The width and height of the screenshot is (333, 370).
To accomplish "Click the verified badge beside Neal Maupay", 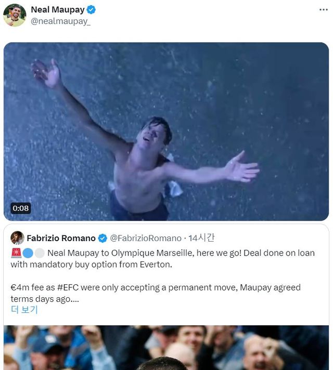I will 91,10.
